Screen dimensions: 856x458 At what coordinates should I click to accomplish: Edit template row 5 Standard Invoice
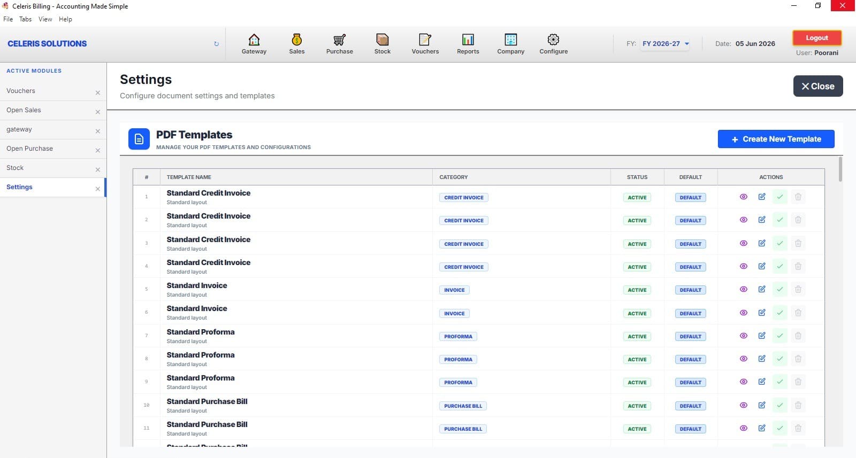click(x=762, y=289)
